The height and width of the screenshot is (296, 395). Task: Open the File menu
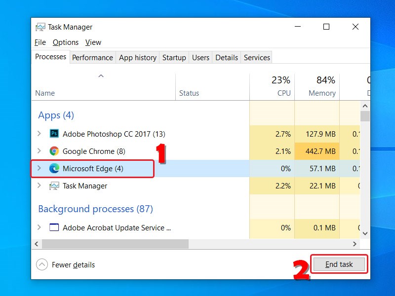click(40, 42)
